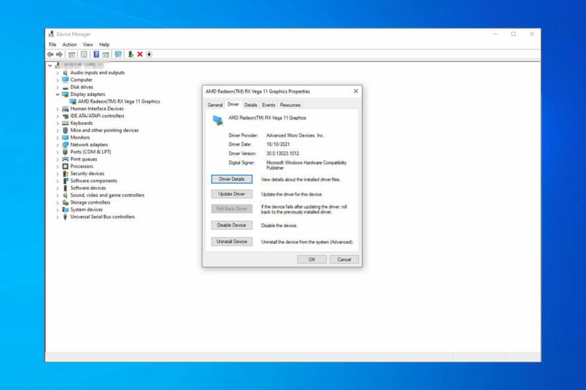586x390 pixels.
Task: Click the scan for hardware changes monitor icon
Action: coord(118,55)
